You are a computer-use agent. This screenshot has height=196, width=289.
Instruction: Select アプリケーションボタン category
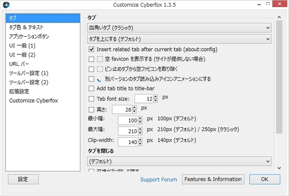point(43,37)
